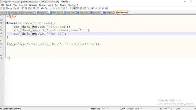The width and height of the screenshot is (196, 110).
Task: Close the header.php tab
Action: coord(62,13)
